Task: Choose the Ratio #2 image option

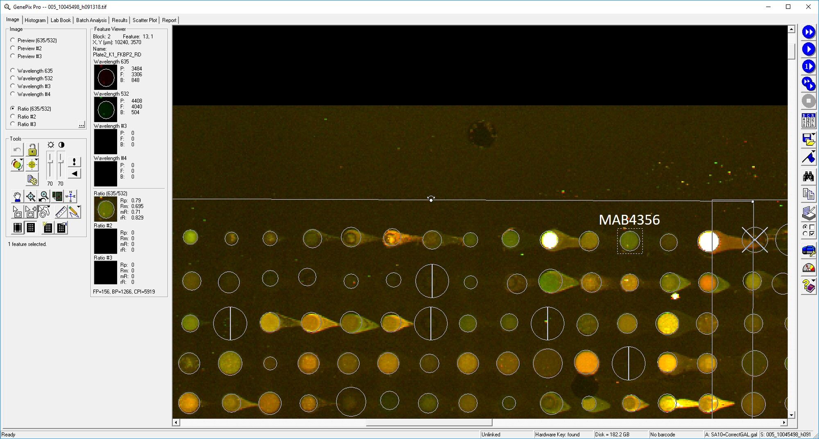Action: coord(13,116)
